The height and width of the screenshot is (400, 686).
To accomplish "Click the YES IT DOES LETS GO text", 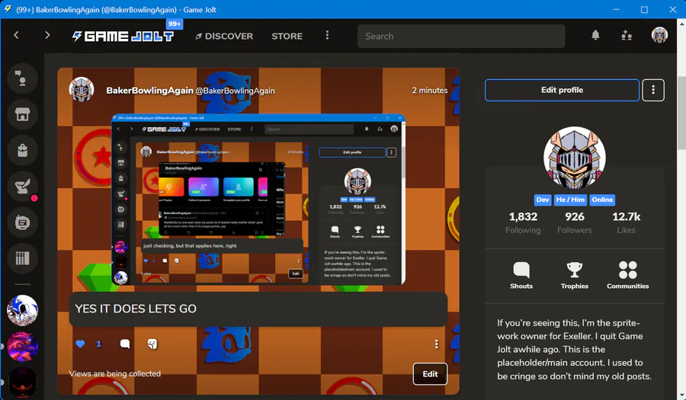I will 136,309.
